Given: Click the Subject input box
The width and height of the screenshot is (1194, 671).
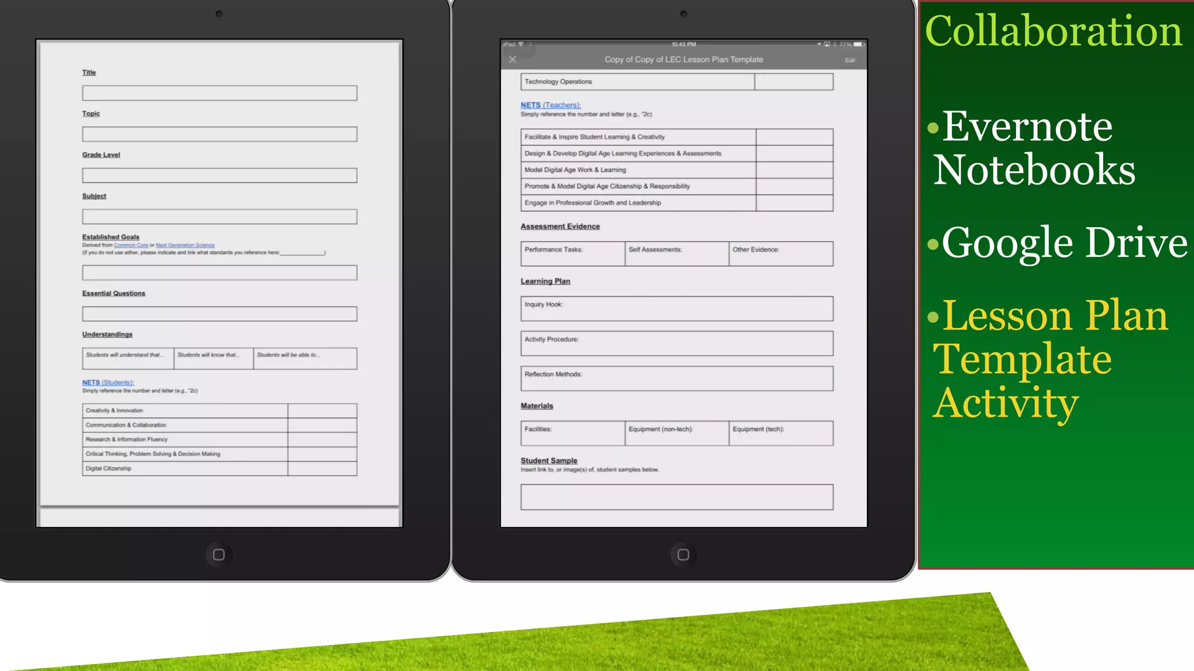Looking at the screenshot, I should [220, 217].
